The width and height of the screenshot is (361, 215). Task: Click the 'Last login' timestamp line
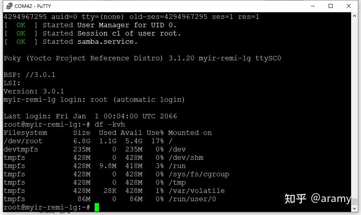point(90,116)
